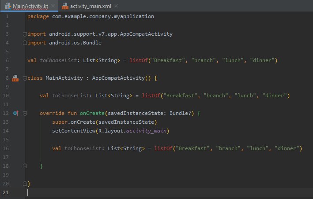Open related XML layout gutter icon on line 8

[15, 78]
